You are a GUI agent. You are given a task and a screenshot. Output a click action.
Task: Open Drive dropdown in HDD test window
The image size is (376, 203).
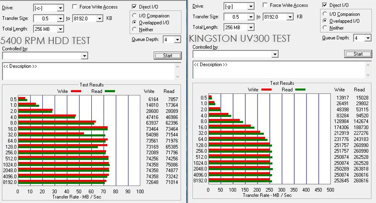[60, 8]
